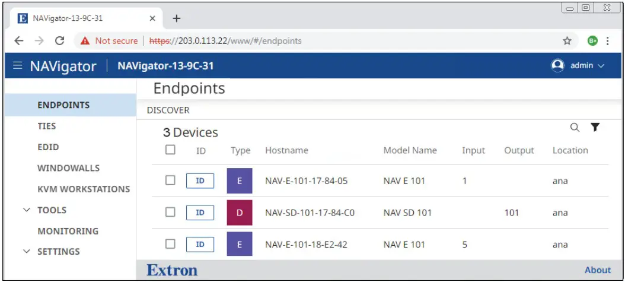Click the Not secure warning triangle
This screenshot has height=282, width=625.
(85, 41)
